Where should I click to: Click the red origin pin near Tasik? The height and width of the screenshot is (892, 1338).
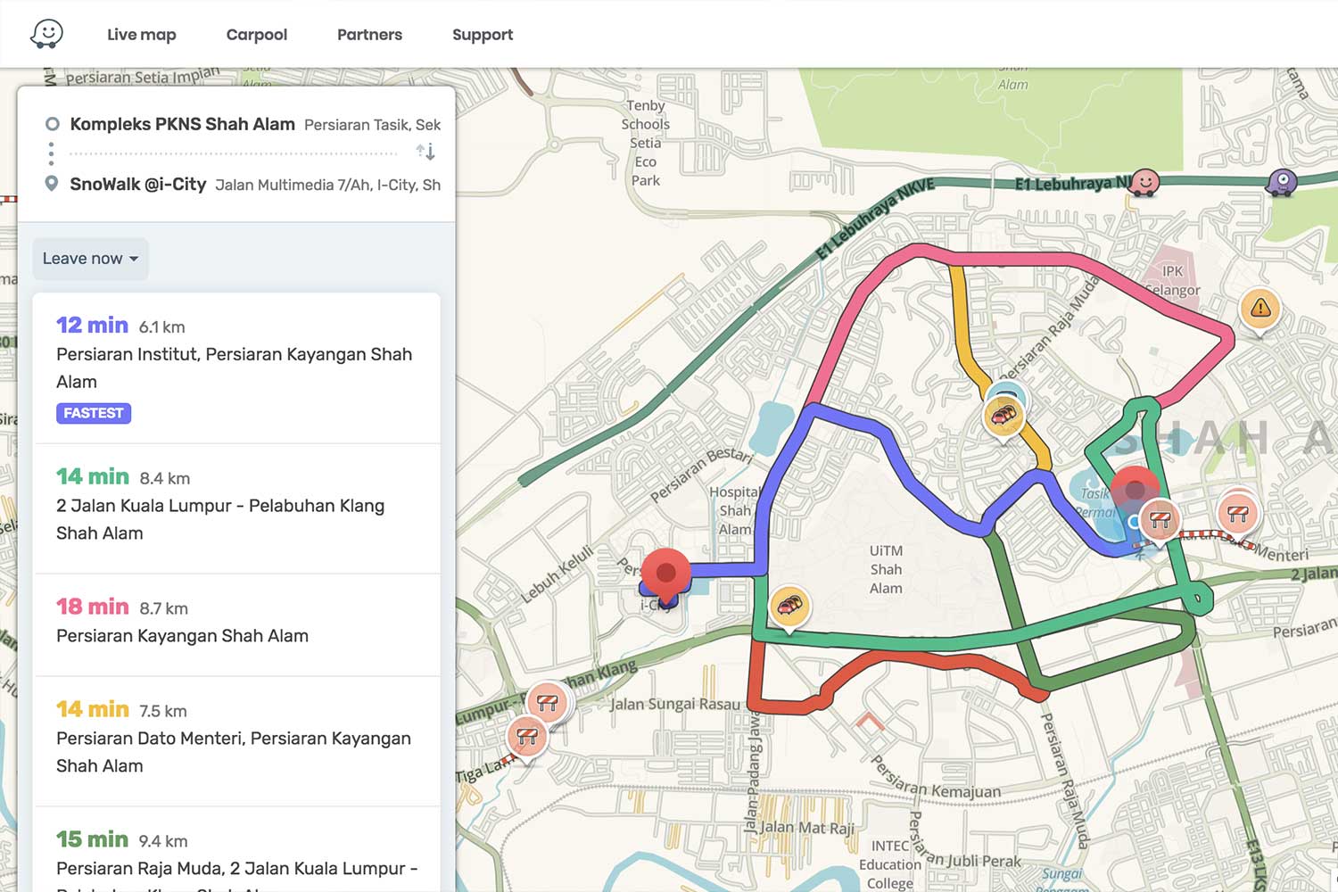pos(1135,492)
